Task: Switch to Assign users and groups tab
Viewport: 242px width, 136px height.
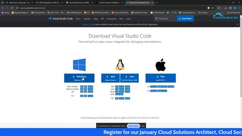Action: coord(19,3)
